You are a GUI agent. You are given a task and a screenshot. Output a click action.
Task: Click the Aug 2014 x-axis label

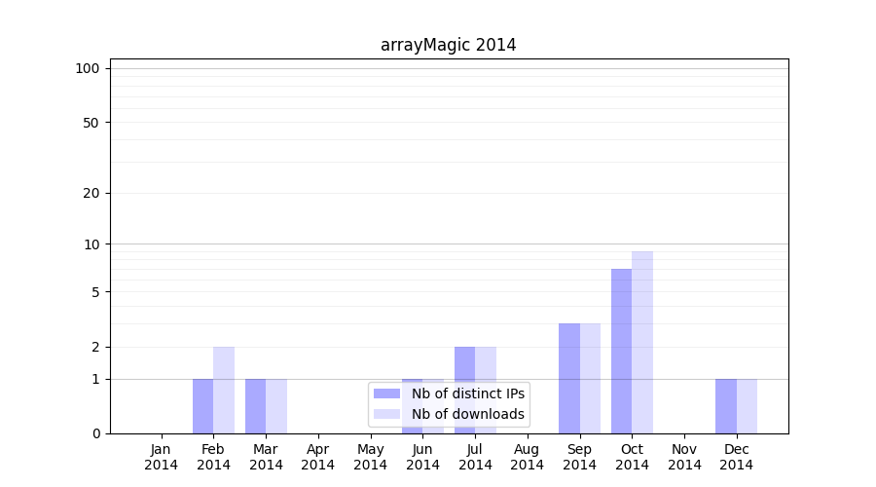(527, 457)
